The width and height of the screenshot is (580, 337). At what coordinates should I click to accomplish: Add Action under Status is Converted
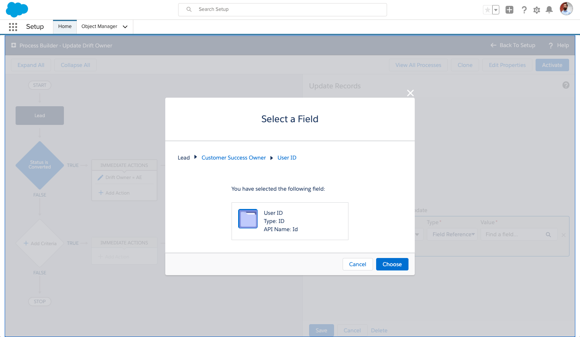click(x=114, y=193)
